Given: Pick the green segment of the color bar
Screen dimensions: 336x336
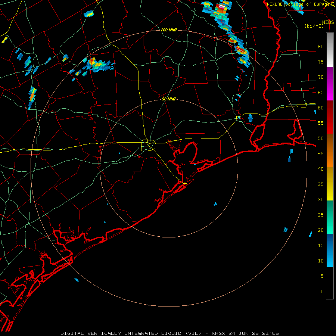Looking at the screenshot, I should (x=330, y=217).
